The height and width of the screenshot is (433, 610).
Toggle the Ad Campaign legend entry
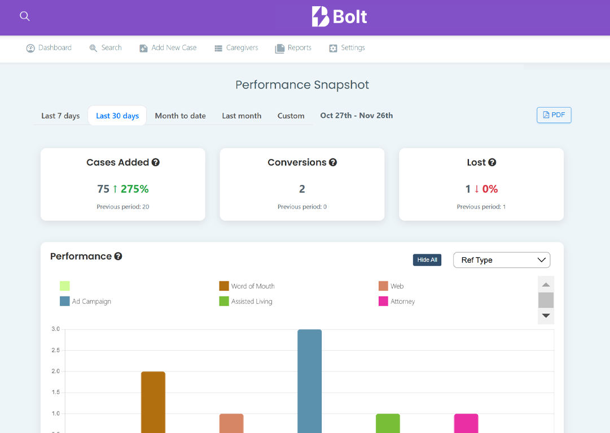point(85,301)
